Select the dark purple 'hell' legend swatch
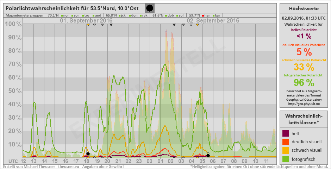Screen dimensions: 331x169 tap(286, 133)
